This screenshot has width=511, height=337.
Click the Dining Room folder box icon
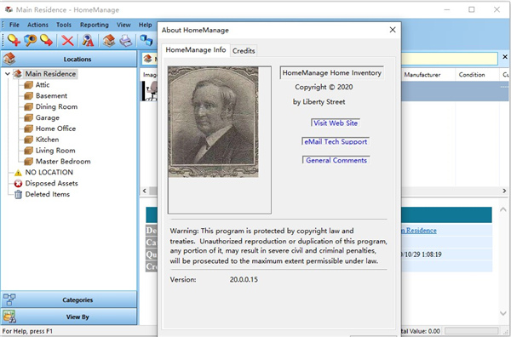(x=29, y=106)
